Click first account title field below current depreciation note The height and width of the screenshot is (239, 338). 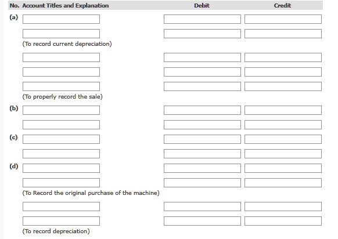pos(61,57)
